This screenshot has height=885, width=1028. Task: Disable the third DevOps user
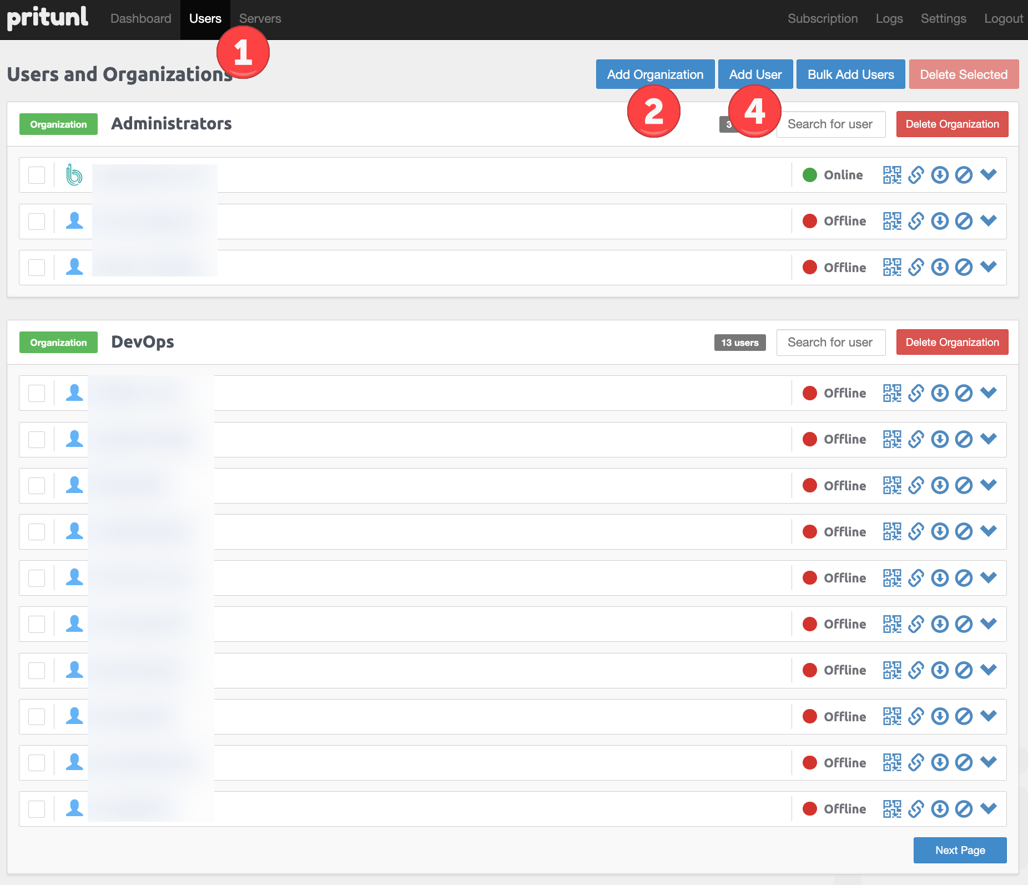click(964, 485)
